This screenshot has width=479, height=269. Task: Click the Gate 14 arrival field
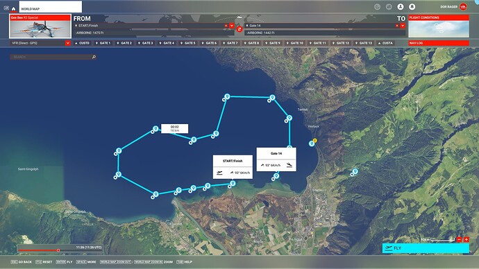click(x=320, y=26)
